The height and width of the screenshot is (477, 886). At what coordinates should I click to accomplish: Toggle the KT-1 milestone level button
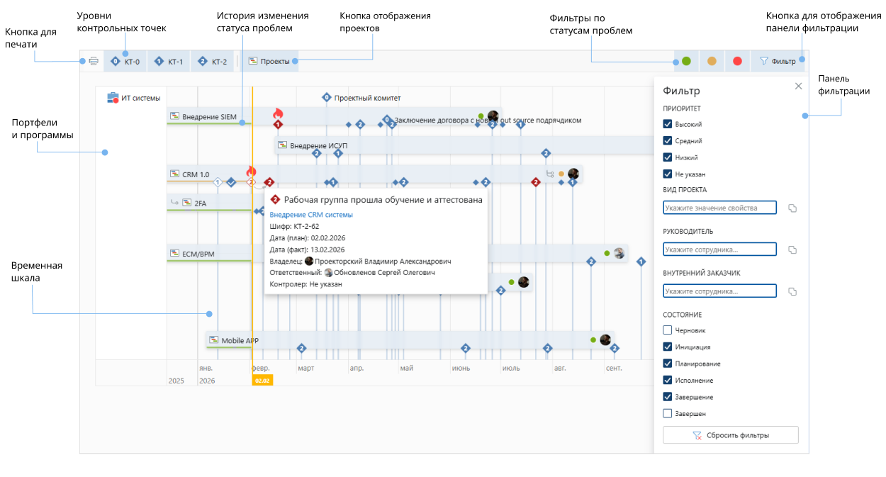click(169, 62)
